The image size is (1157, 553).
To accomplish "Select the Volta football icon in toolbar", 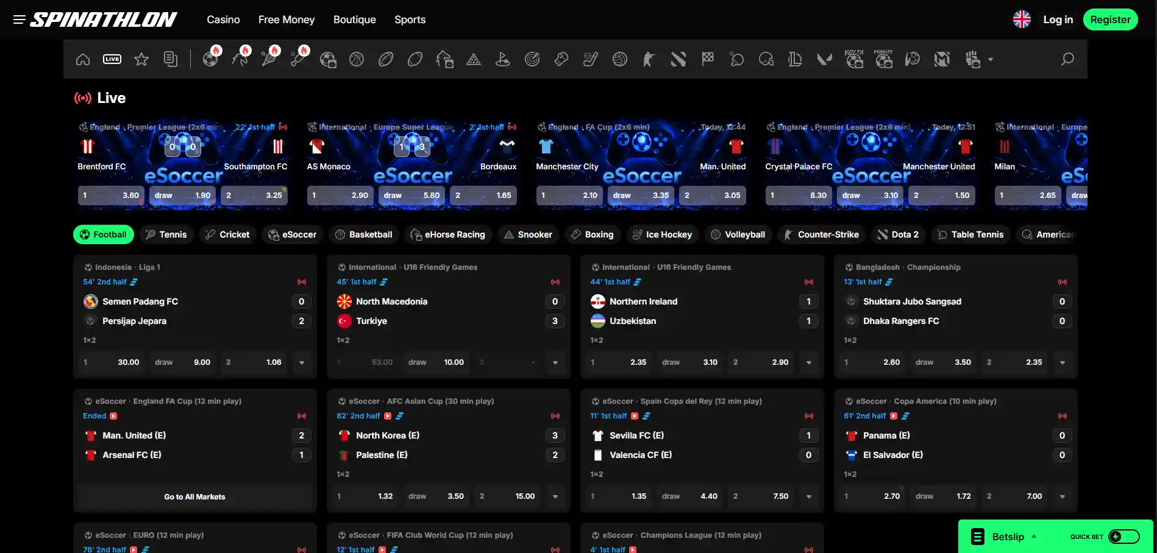I will point(854,58).
